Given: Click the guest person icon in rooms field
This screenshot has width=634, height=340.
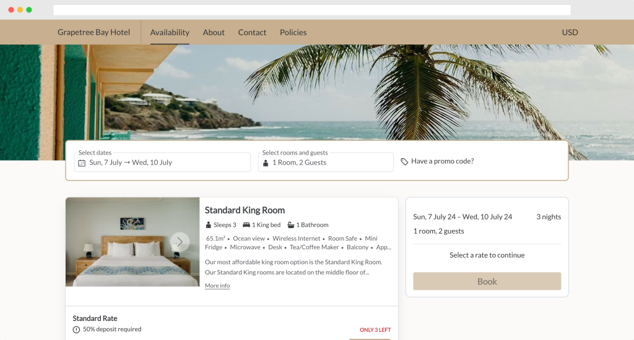Looking at the screenshot, I should click(x=266, y=163).
